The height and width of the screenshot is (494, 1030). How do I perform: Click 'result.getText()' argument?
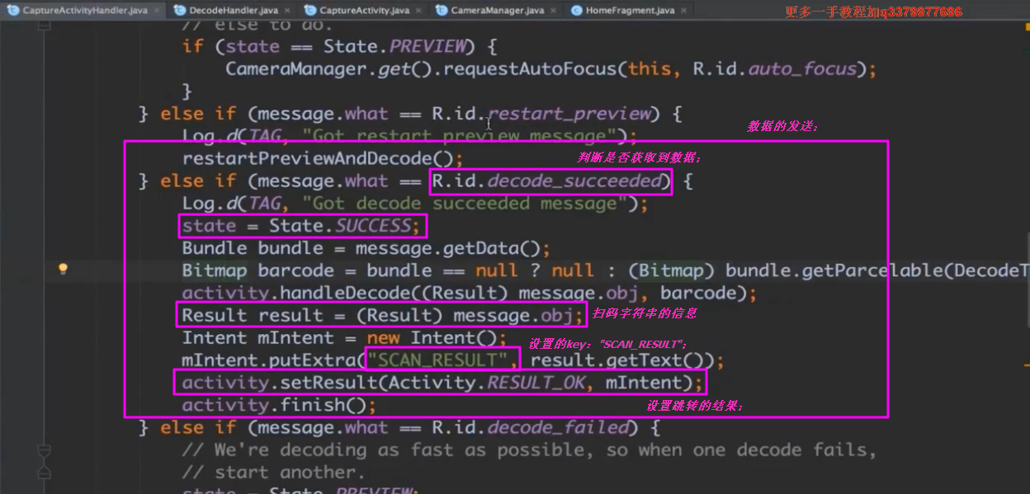coord(617,360)
